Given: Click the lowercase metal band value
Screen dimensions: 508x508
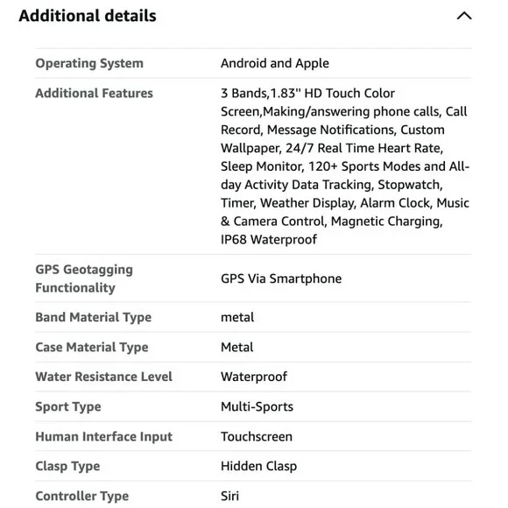Looking at the screenshot, I should tap(237, 317).
